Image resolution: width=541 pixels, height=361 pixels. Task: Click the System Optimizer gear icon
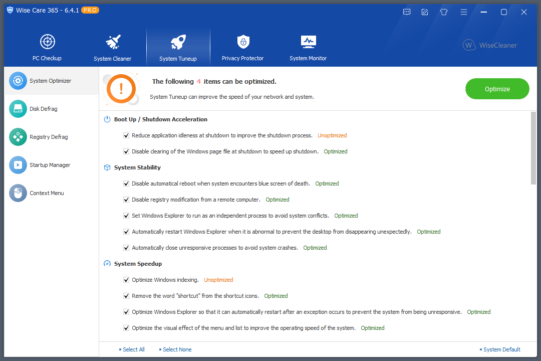18,81
